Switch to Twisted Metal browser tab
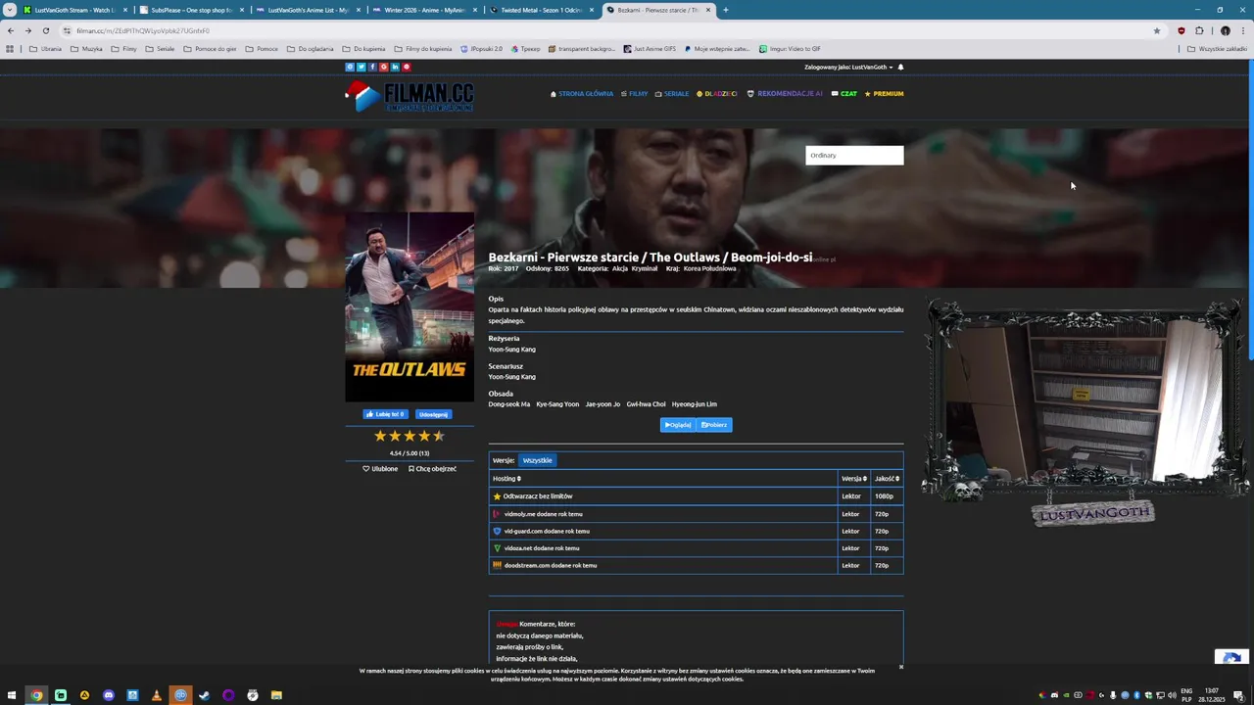This screenshot has height=705, width=1254. click(539, 10)
